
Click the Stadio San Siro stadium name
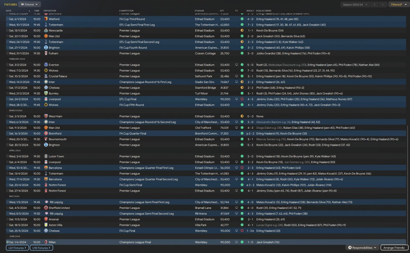[x=204, y=82]
